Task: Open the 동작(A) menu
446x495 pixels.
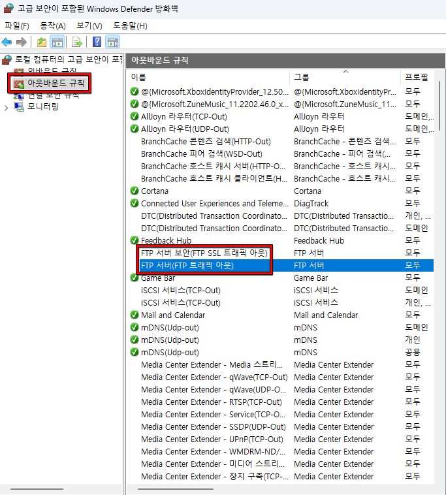Action: click(53, 26)
